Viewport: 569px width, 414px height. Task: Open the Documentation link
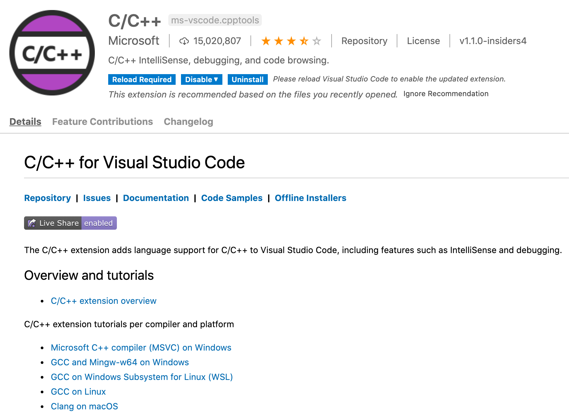(156, 198)
